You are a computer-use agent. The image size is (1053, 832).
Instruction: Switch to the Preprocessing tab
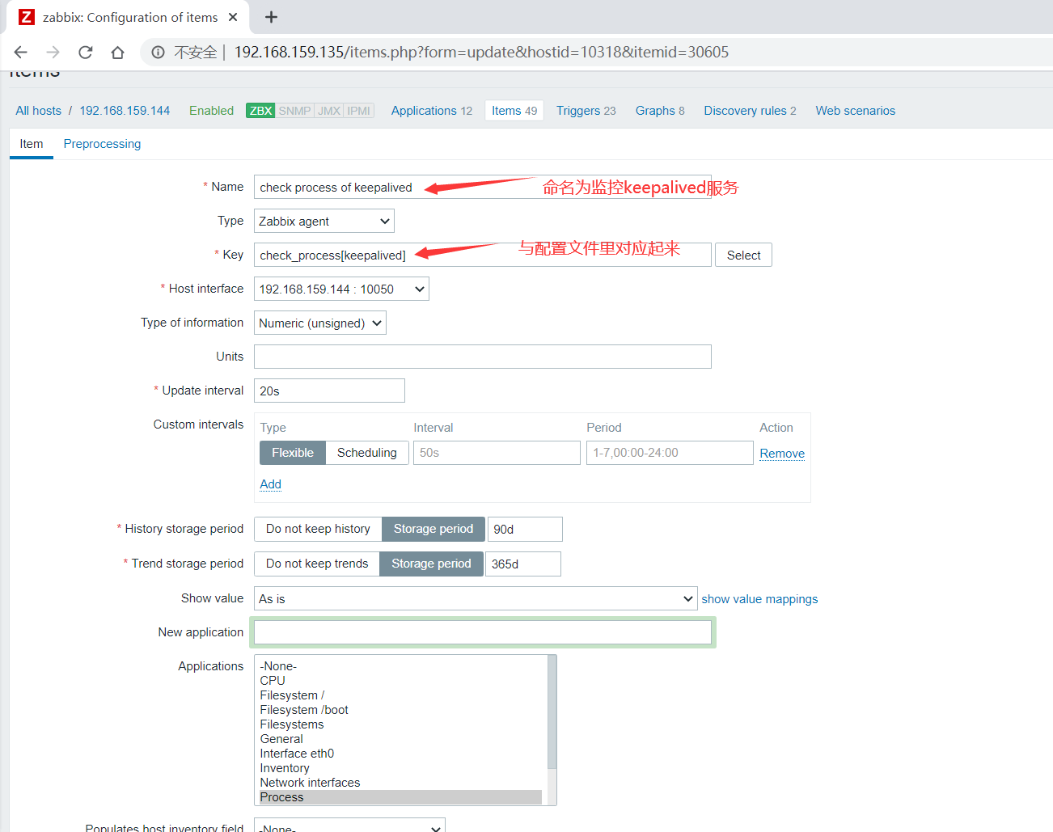(x=102, y=144)
